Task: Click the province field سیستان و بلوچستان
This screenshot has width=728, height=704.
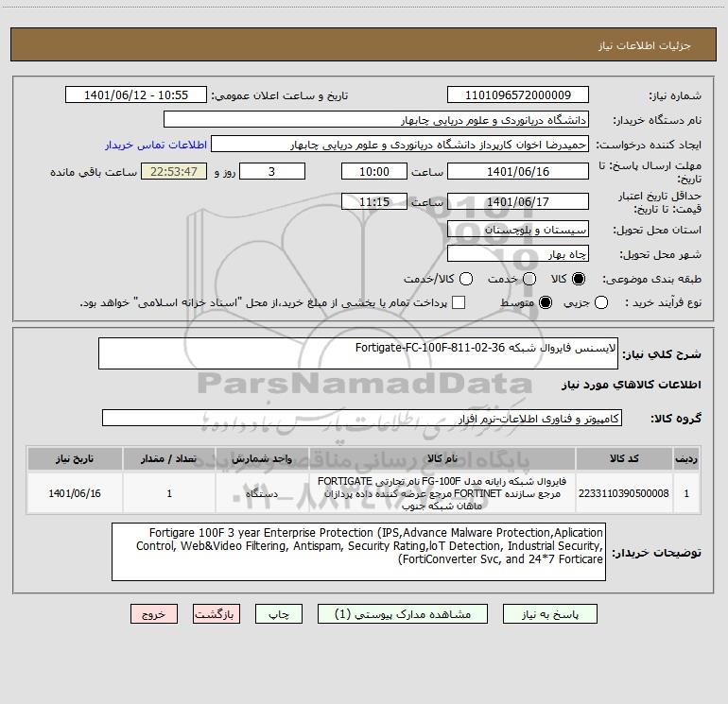Action: click(x=518, y=229)
